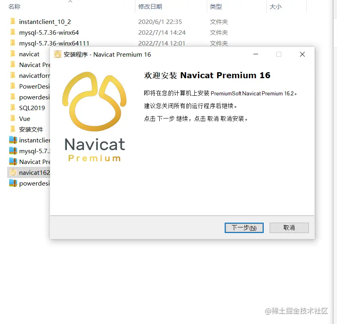Minimize the Navicat installer window
This screenshot has width=337, height=324.
coord(256,54)
